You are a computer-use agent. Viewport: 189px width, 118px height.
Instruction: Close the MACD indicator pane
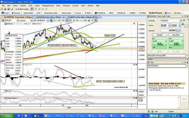136,65
